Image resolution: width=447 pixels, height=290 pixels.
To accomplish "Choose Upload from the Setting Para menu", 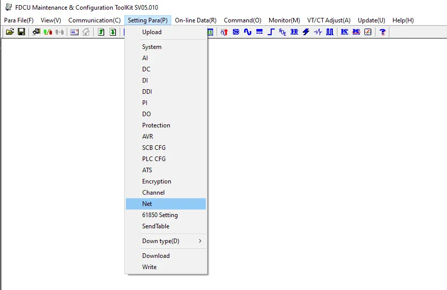I will click(166, 32).
